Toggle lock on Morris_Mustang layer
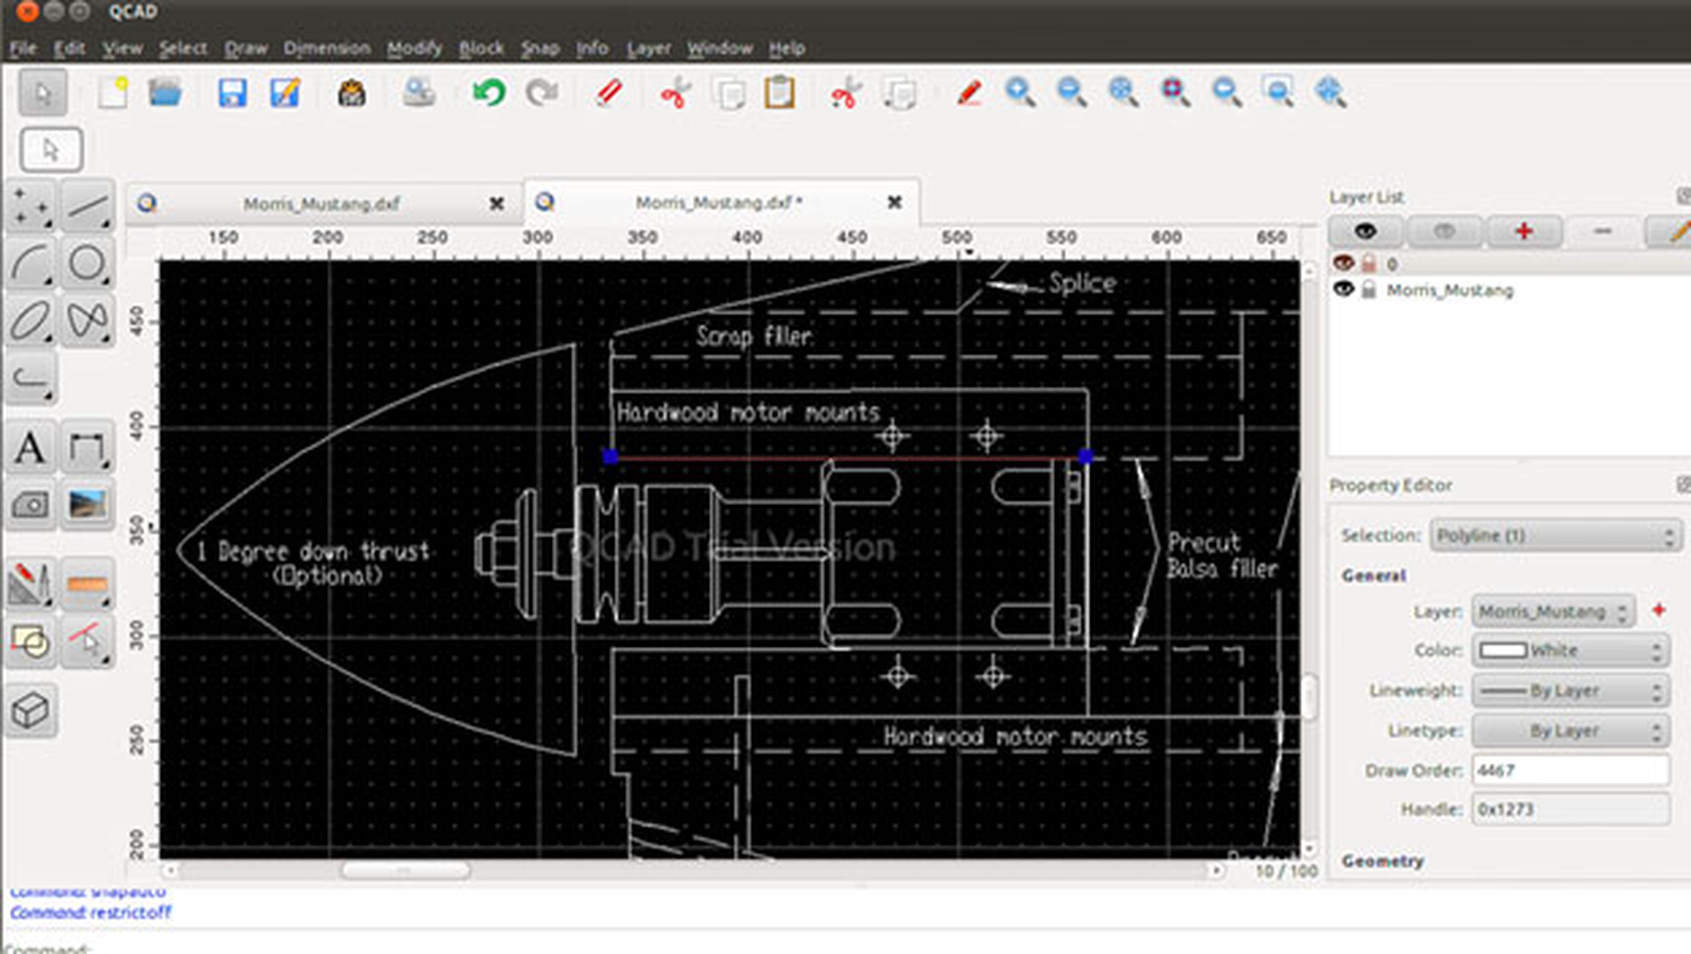This screenshot has width=1691, height=954. [x=1369, y=289]
